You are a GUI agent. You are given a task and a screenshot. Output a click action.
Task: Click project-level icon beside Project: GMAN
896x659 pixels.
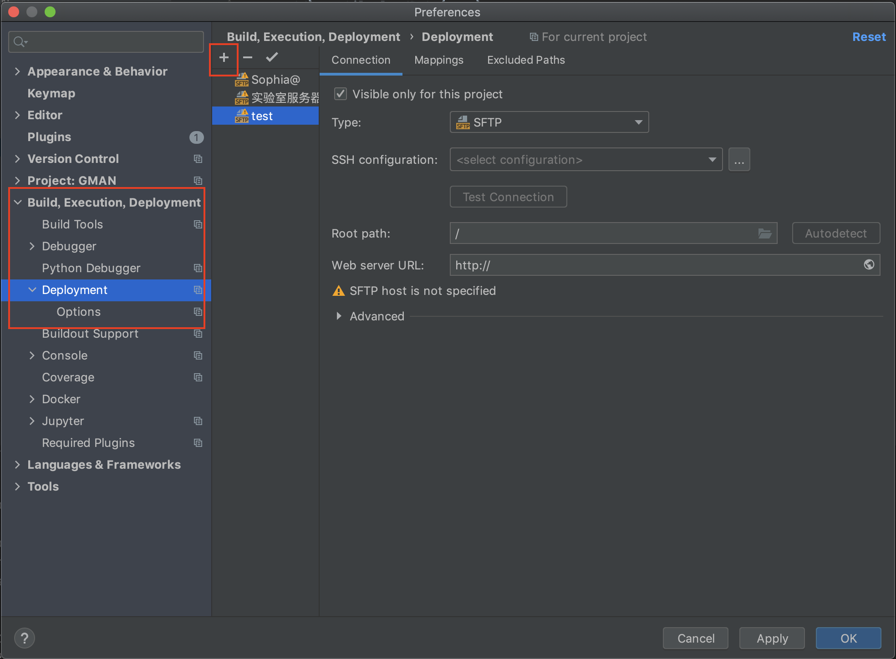[x=198, y=181]
